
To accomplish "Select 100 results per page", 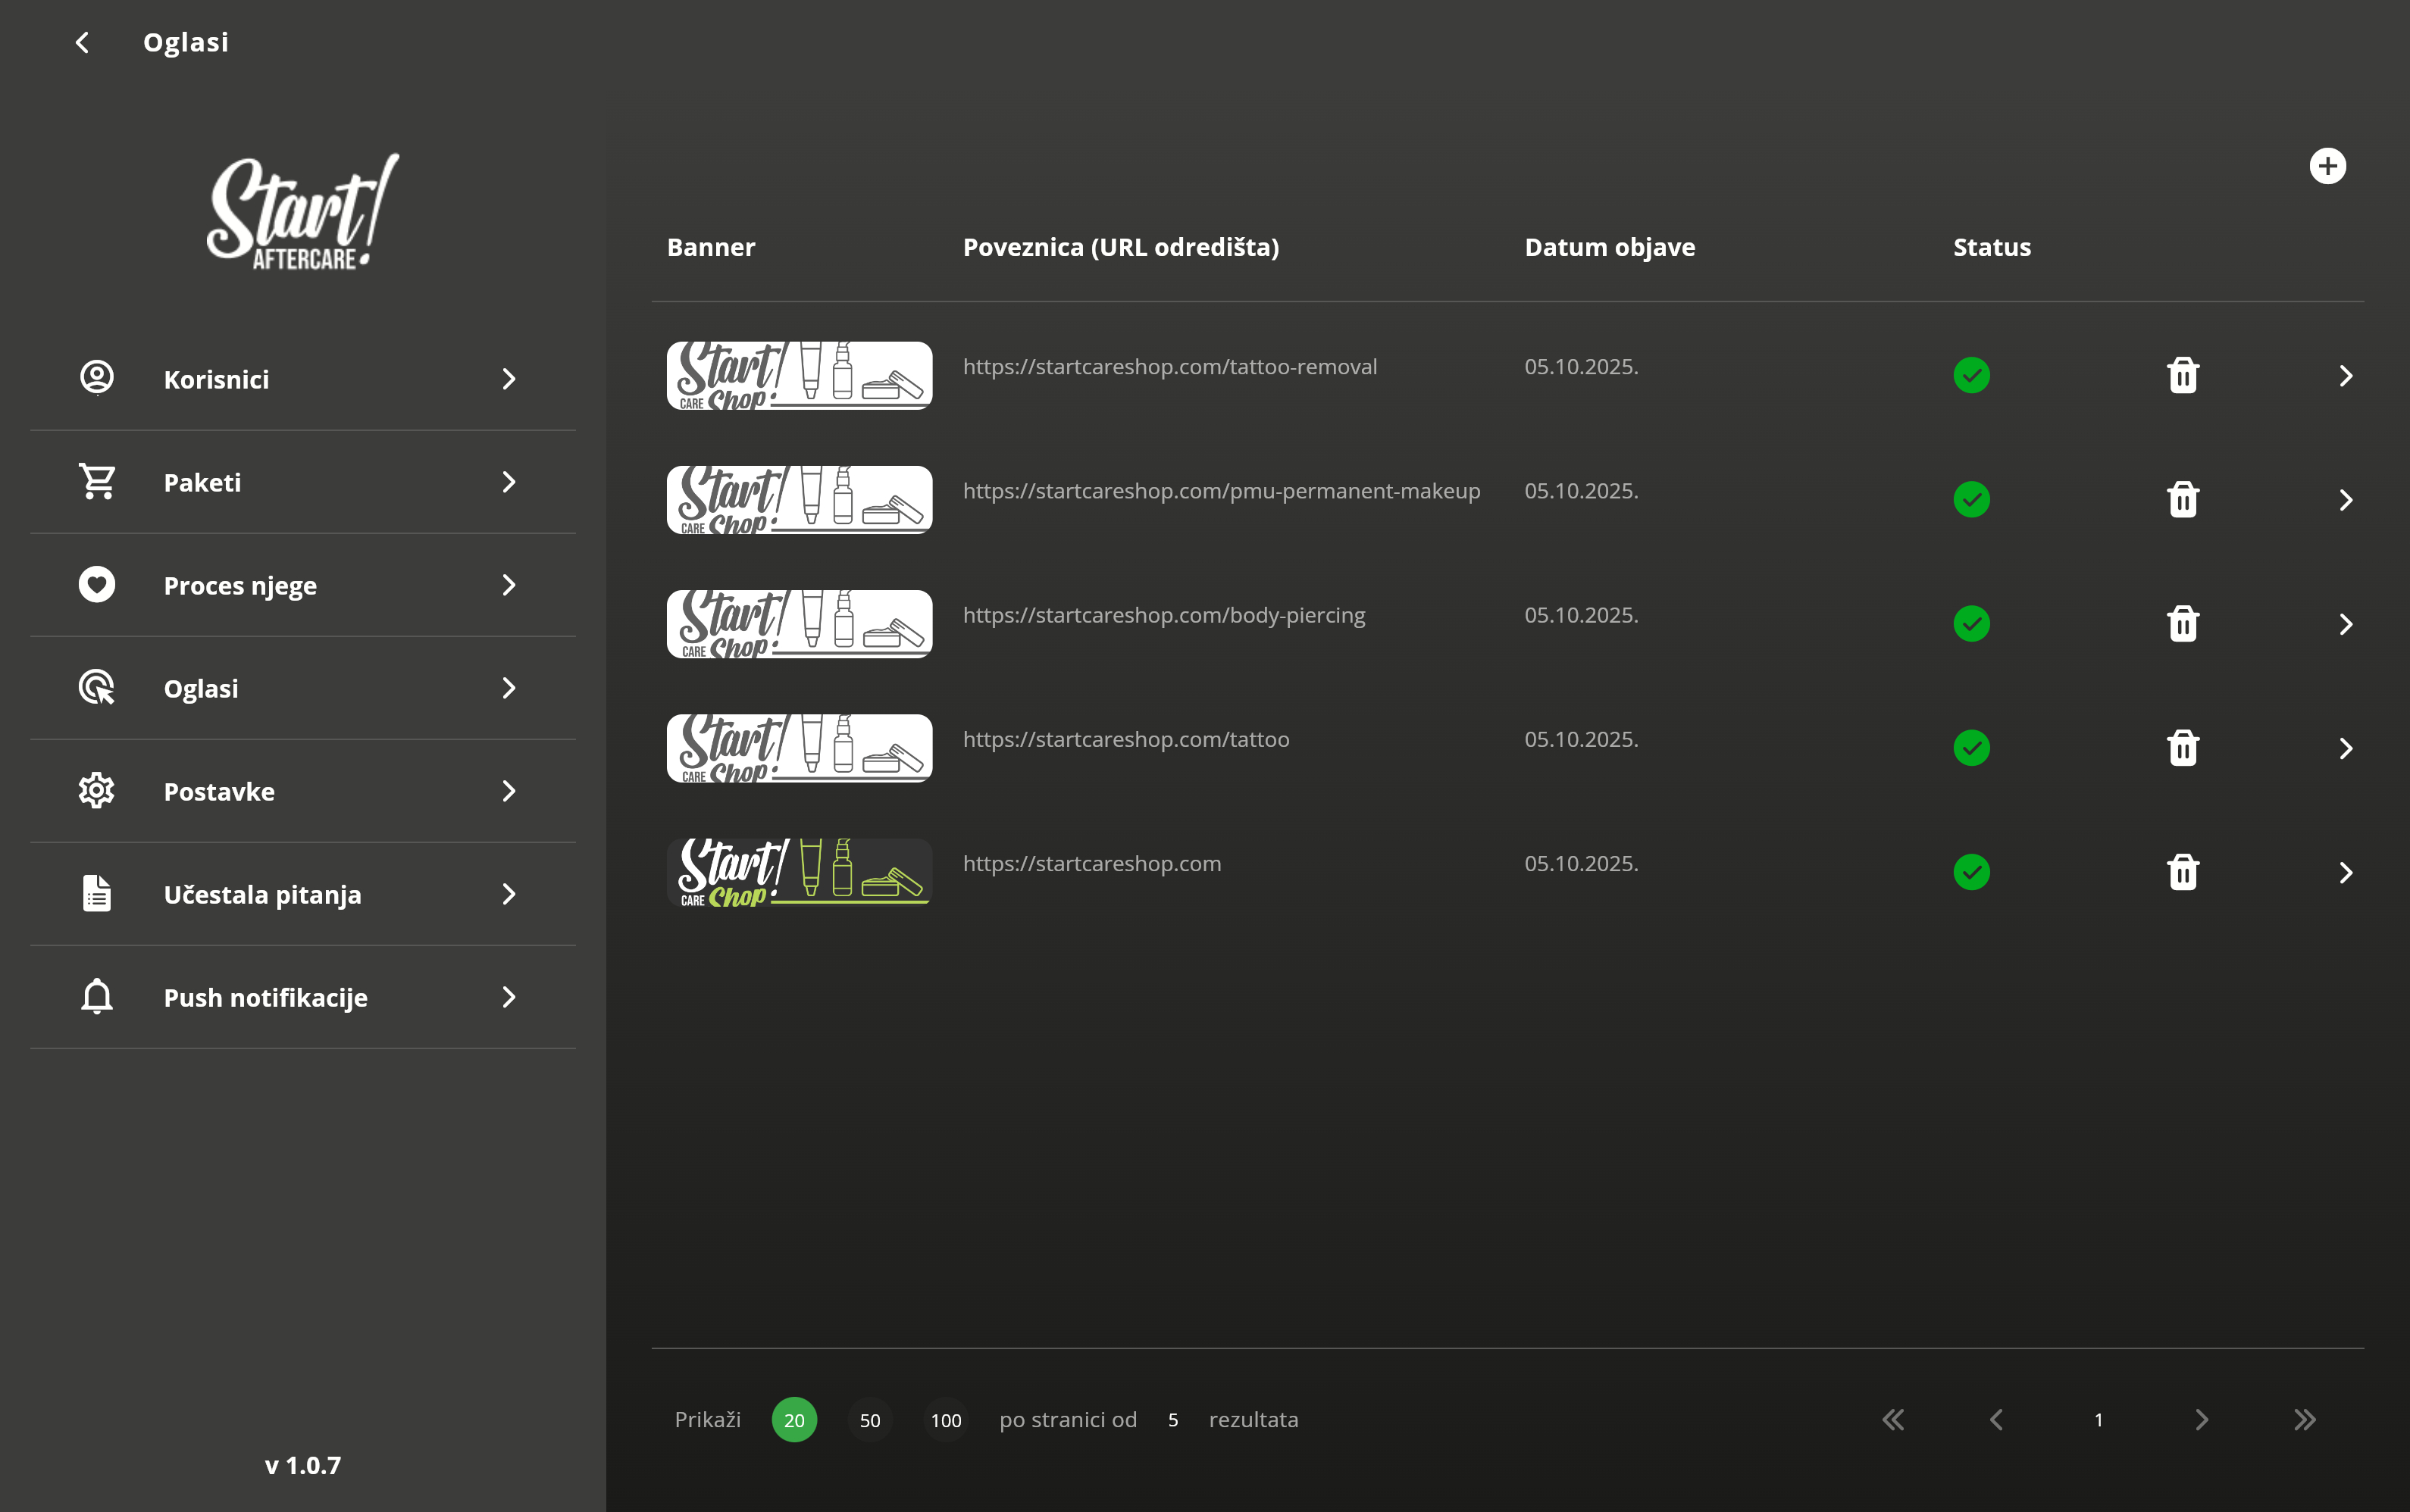I will coord(945,1420).
